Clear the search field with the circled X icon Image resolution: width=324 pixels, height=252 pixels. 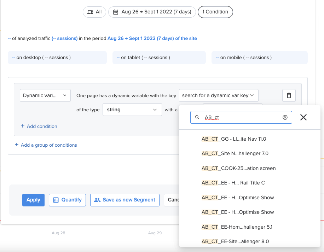tap(285, 117)
